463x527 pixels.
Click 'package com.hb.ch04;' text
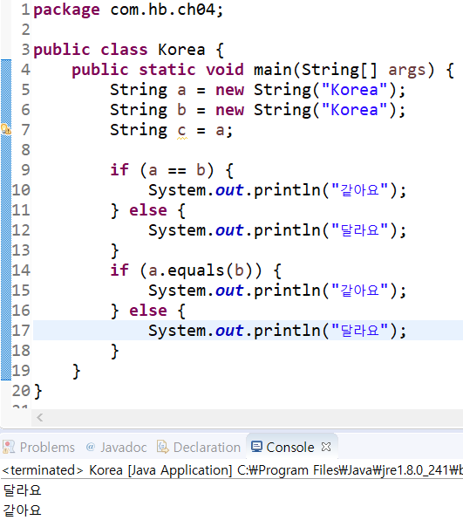tap(128, 10)
